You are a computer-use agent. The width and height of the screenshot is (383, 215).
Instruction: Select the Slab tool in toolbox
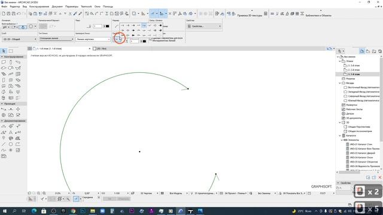pyautogui.click(x=4, y=68)
